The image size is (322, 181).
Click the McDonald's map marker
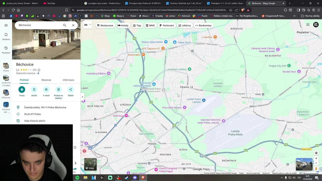coord(143,55)
